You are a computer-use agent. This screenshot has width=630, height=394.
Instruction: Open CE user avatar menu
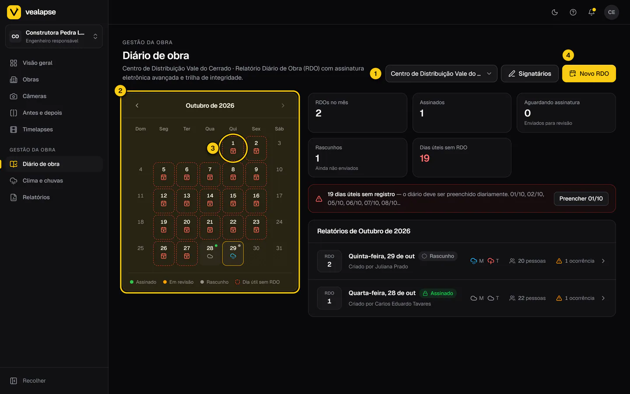(x=612, y=12)
